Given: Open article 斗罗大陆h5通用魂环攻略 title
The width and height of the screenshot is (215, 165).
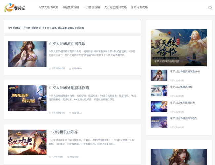Looking at the screenshot, I should click(69, 88).
